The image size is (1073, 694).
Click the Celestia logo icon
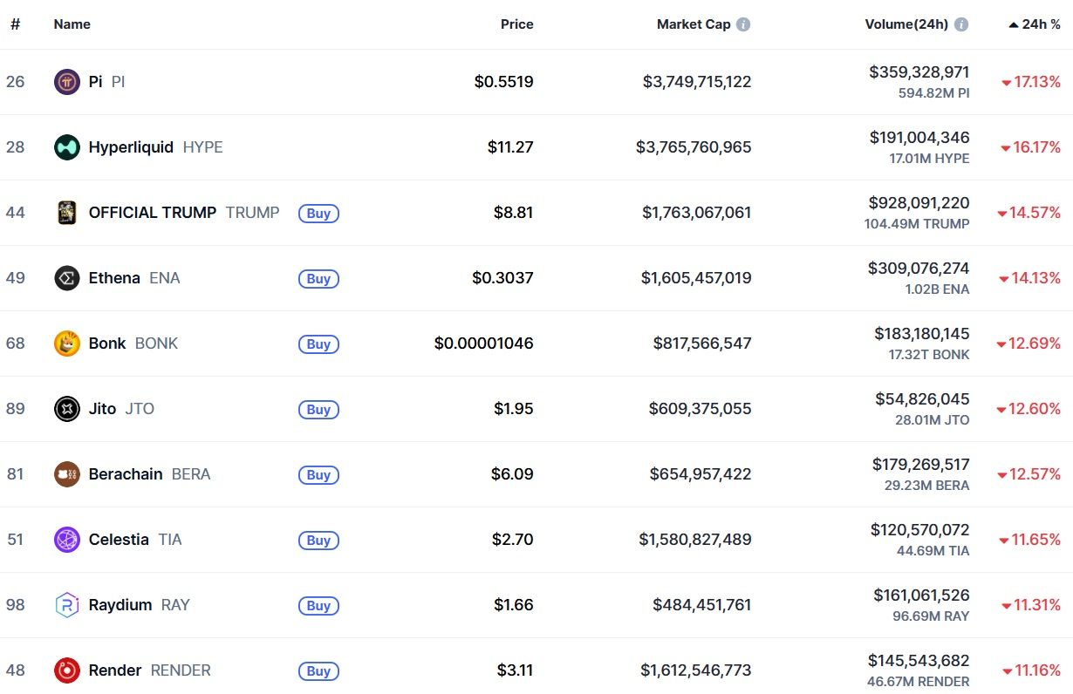pos(67,540)
